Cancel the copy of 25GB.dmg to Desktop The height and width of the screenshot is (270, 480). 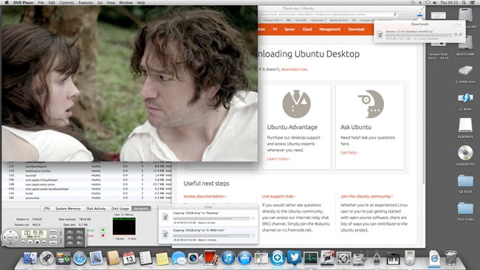tap(253, 218)
